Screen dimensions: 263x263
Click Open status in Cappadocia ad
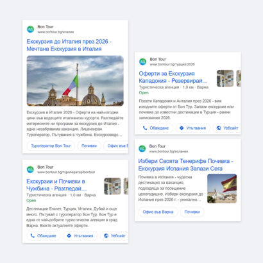click(144, 93)
